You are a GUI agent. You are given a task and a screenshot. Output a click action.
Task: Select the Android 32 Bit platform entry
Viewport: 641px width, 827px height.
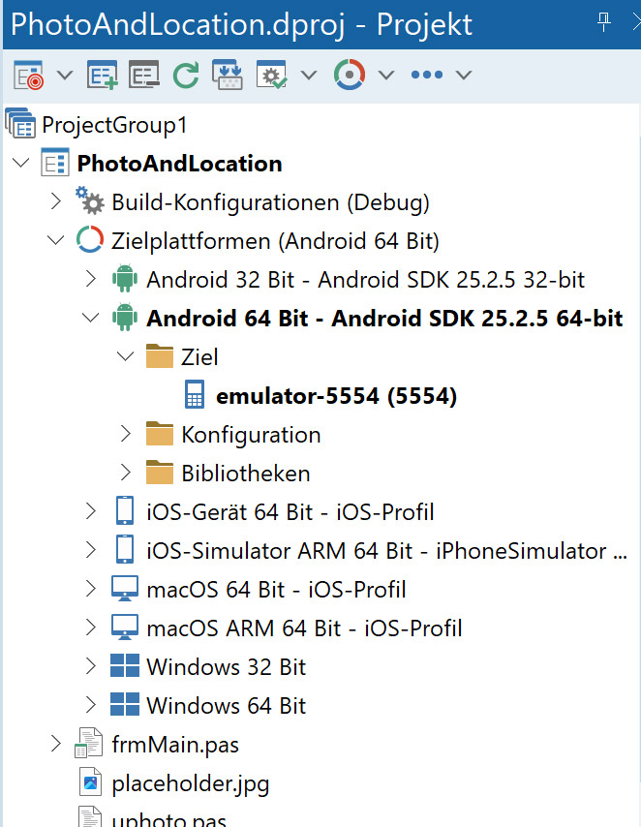tap(320, 279)
